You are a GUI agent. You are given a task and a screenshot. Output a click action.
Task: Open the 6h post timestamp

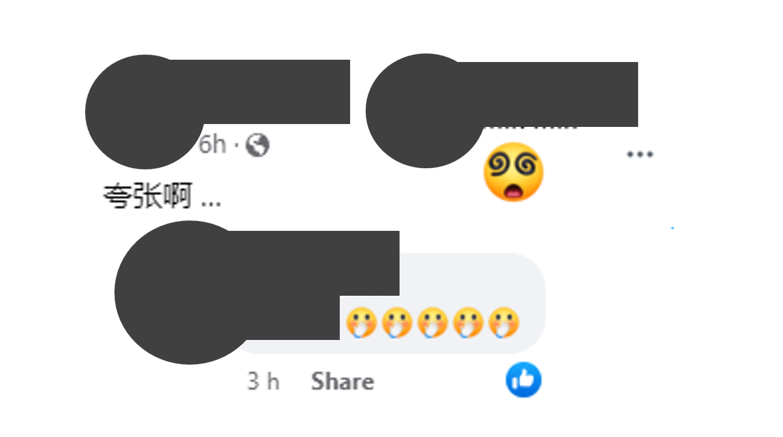pyautogui.click(x=213, y=145)
